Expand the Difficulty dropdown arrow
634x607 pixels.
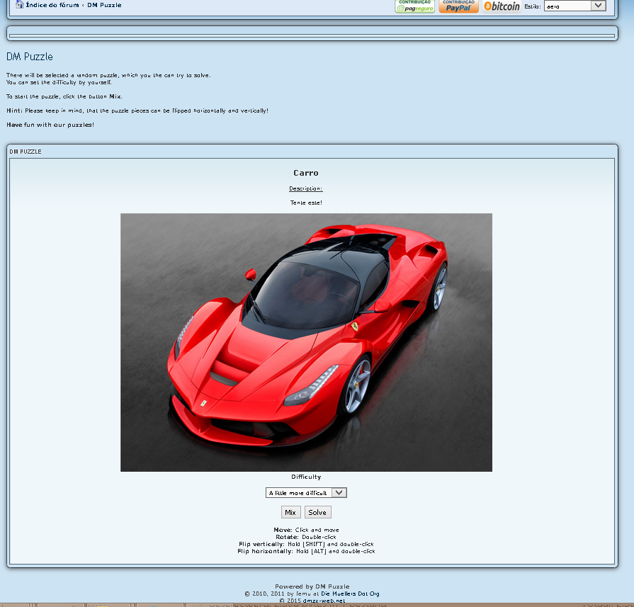click(339, 493)
